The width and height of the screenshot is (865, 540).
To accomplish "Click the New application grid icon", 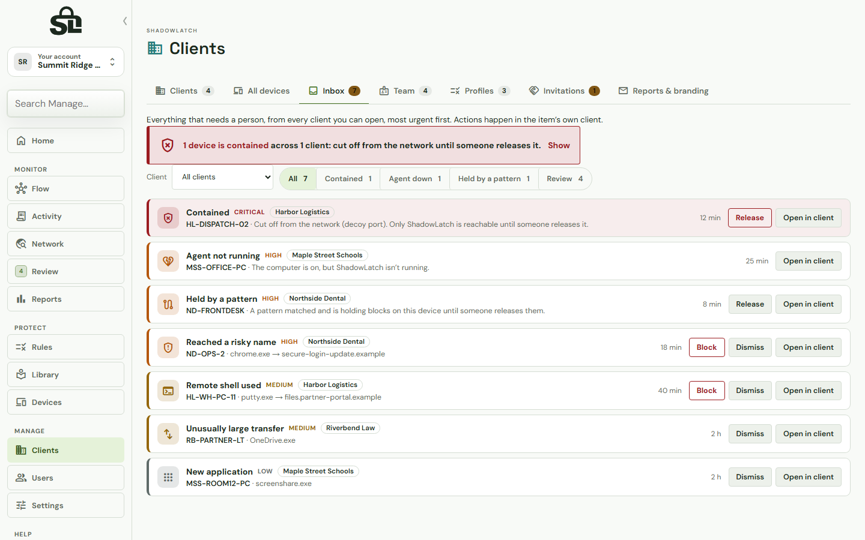I will (168, 477).
